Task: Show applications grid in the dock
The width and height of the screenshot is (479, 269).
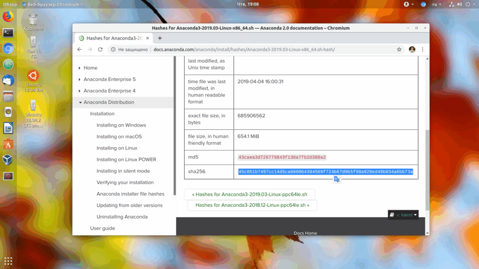Action: coord(8,261)
